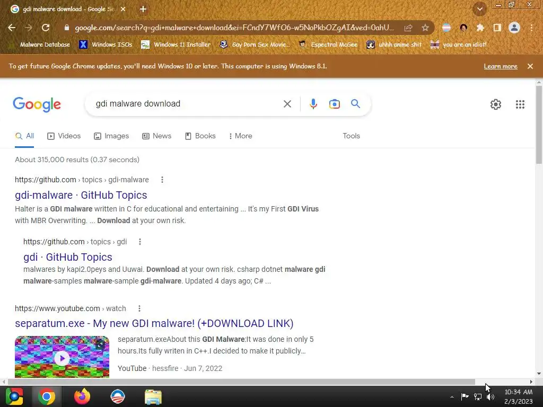Image resolution: width=543 pixels, height=407 pixels.
Task: Click the forward navigation arrow
Action: pos(29,28)
